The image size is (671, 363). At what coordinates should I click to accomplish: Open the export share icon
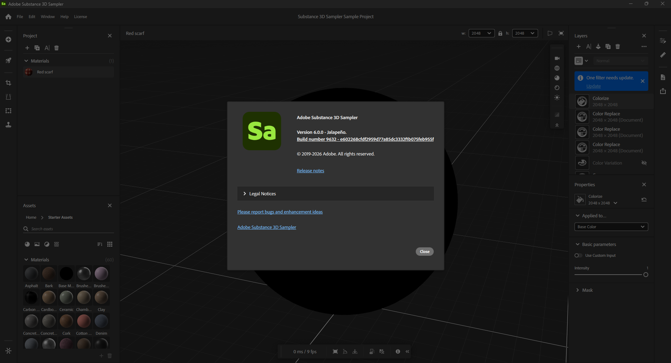point(663,91)
